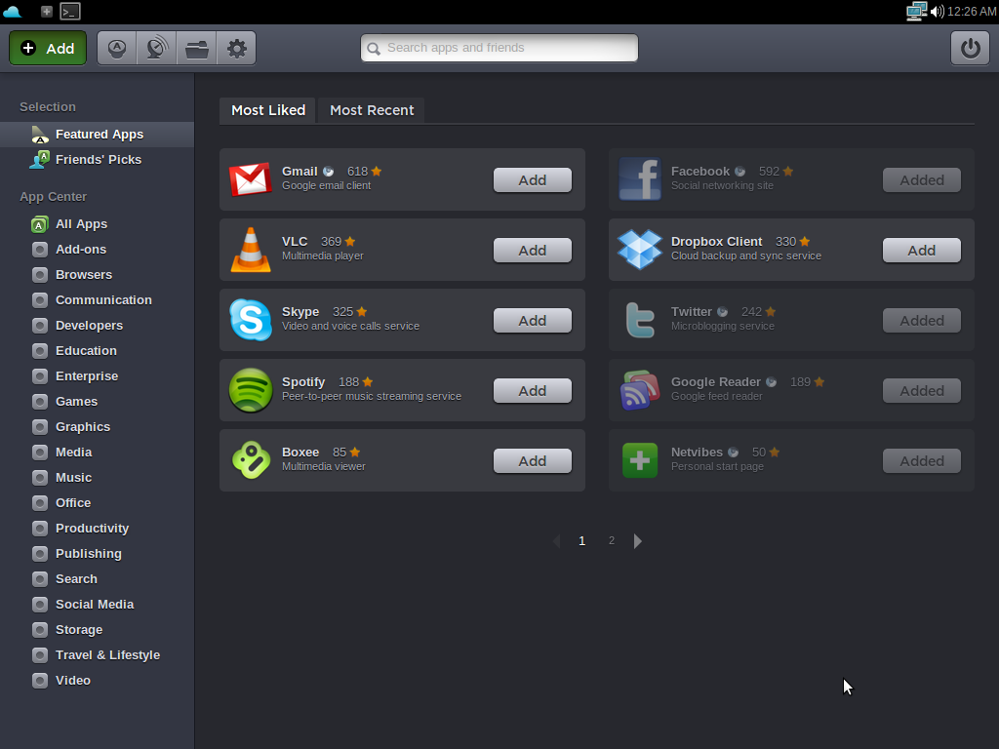View the Search category

point(97,579)
